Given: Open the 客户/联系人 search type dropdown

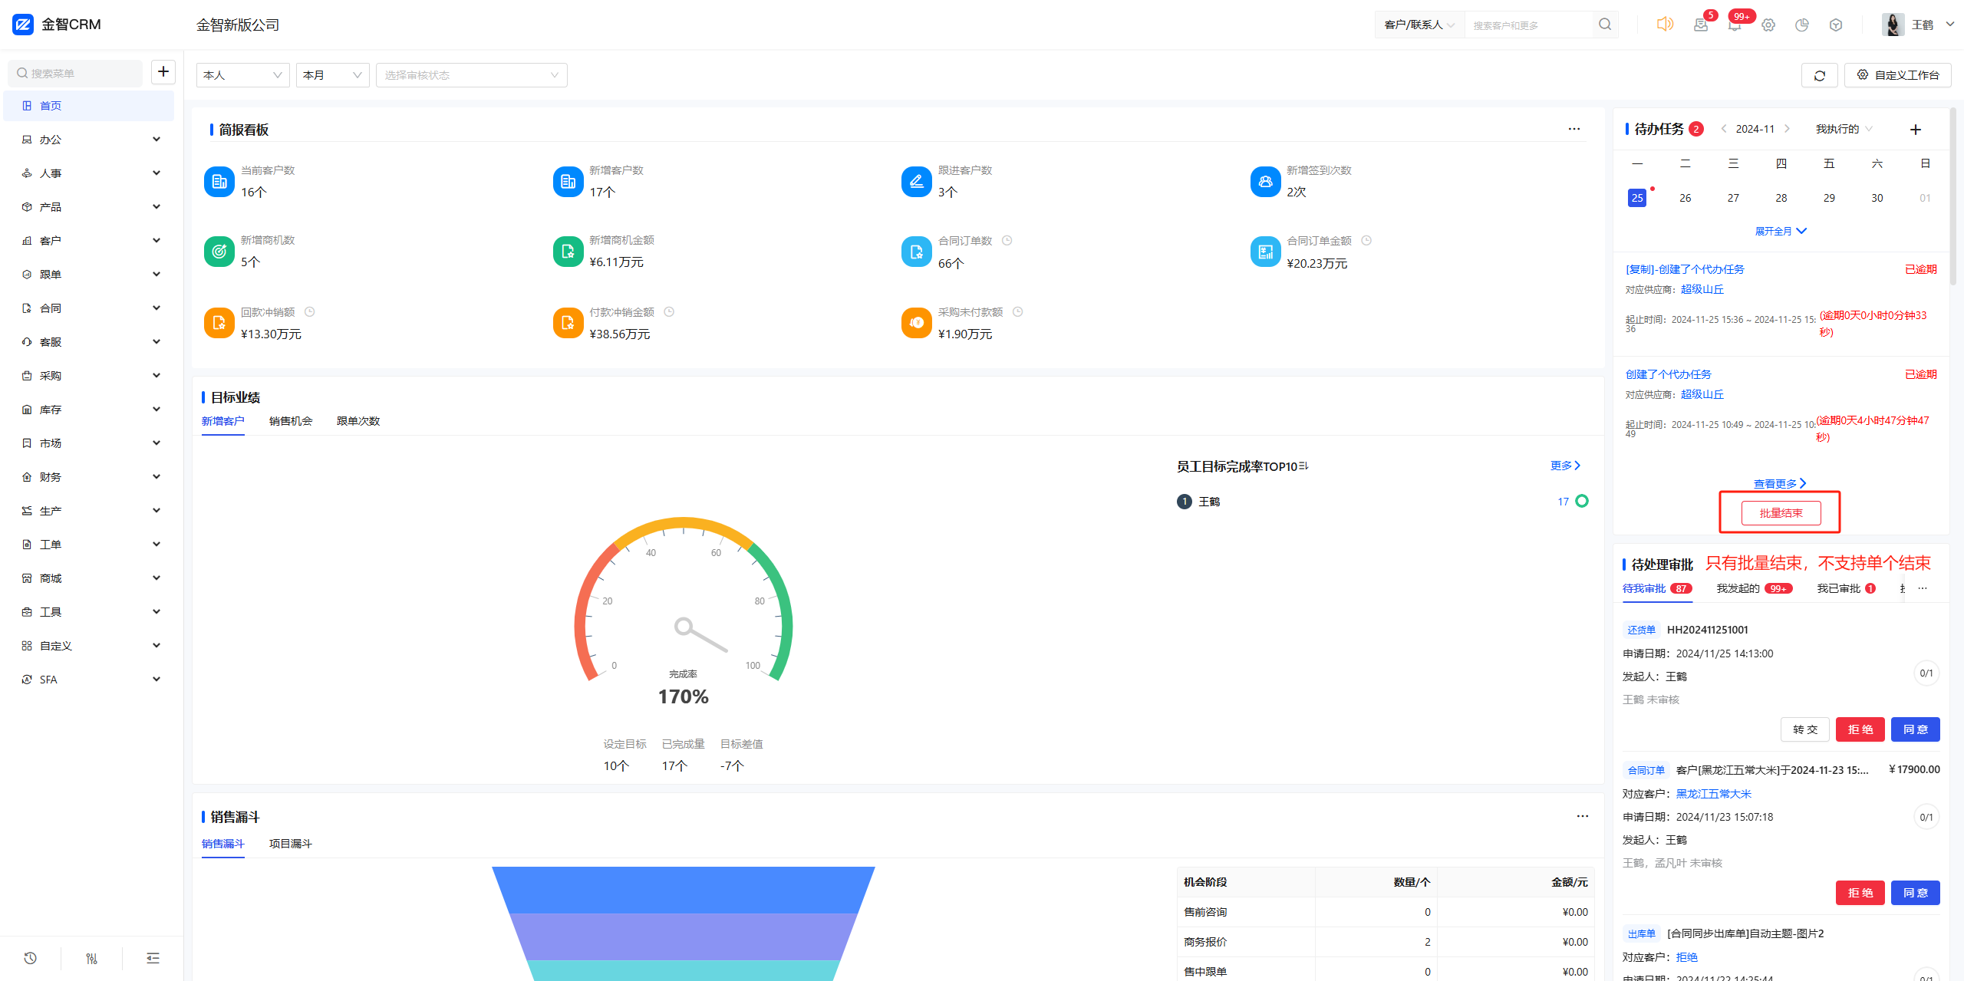Looking at the screenshot, I should [x=1419, y=25].
